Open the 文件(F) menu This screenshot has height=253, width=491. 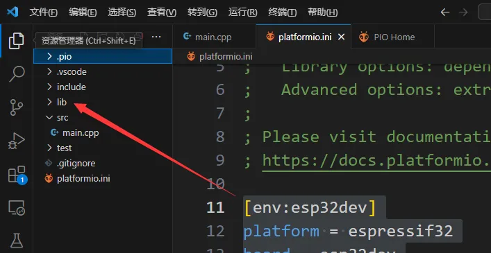point(44,12)
